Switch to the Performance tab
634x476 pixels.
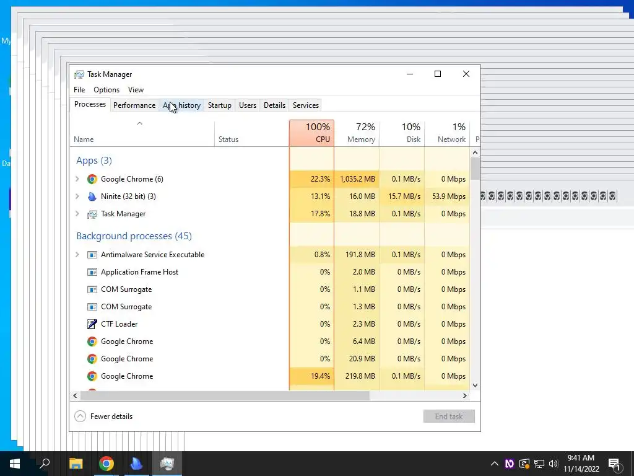coord(134,105)
